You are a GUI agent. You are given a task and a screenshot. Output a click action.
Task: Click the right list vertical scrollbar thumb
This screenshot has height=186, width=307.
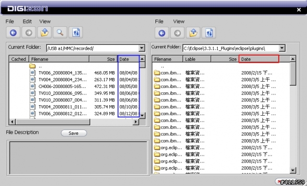pos(293,74)
